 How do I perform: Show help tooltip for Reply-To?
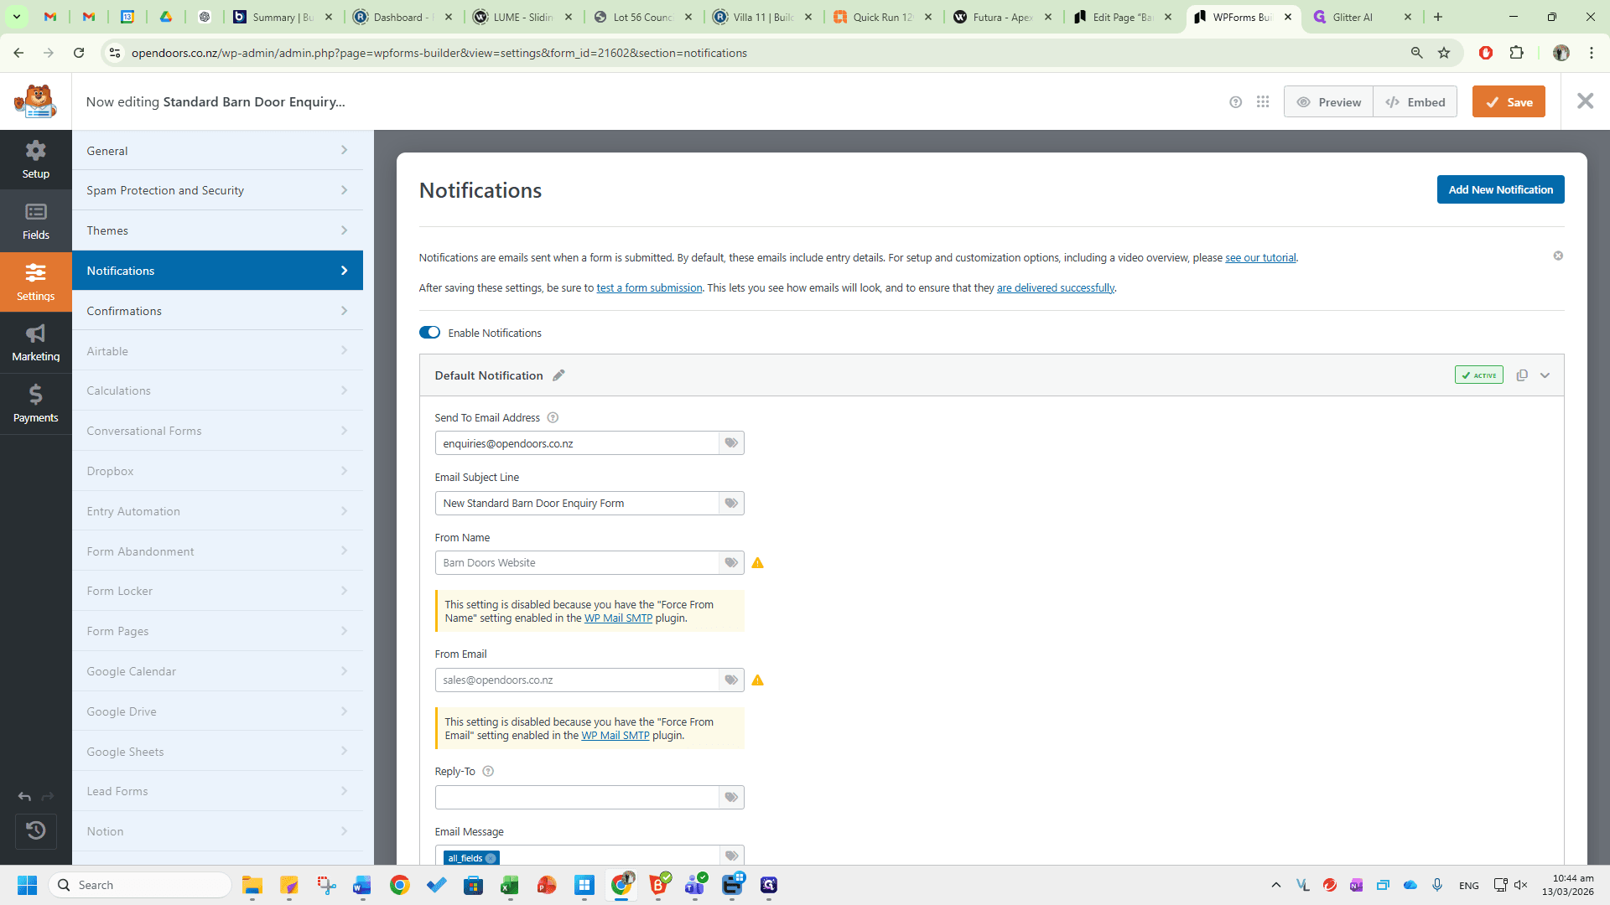tap(488, 772)
